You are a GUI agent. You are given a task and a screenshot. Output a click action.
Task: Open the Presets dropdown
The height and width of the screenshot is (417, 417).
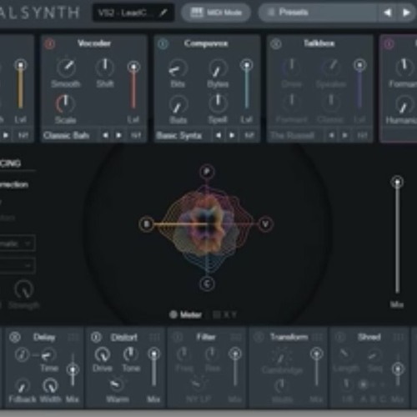tap(318, 13)
